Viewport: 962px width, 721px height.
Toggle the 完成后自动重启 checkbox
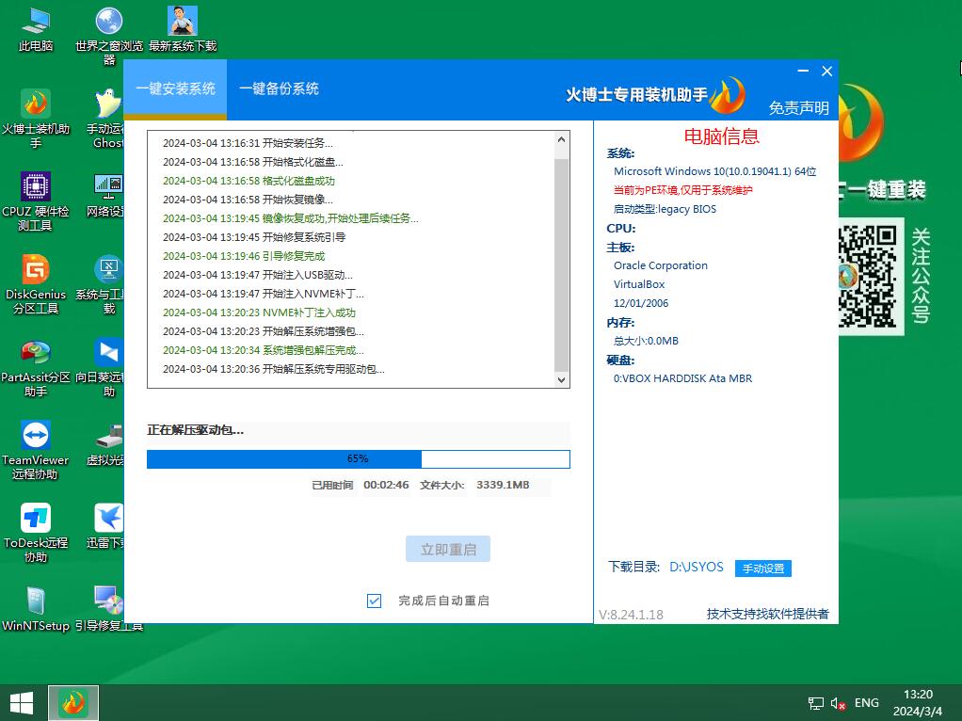pos(374,601)
